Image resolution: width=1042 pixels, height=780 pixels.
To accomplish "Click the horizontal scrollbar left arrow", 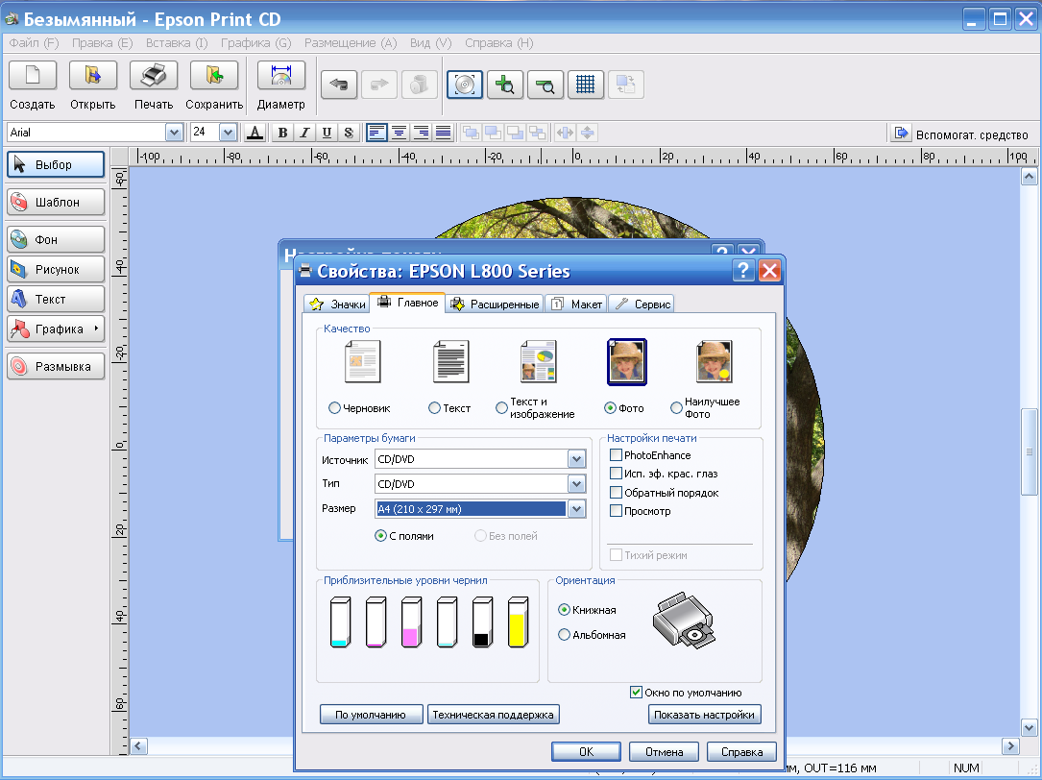I will coord(138,746).
